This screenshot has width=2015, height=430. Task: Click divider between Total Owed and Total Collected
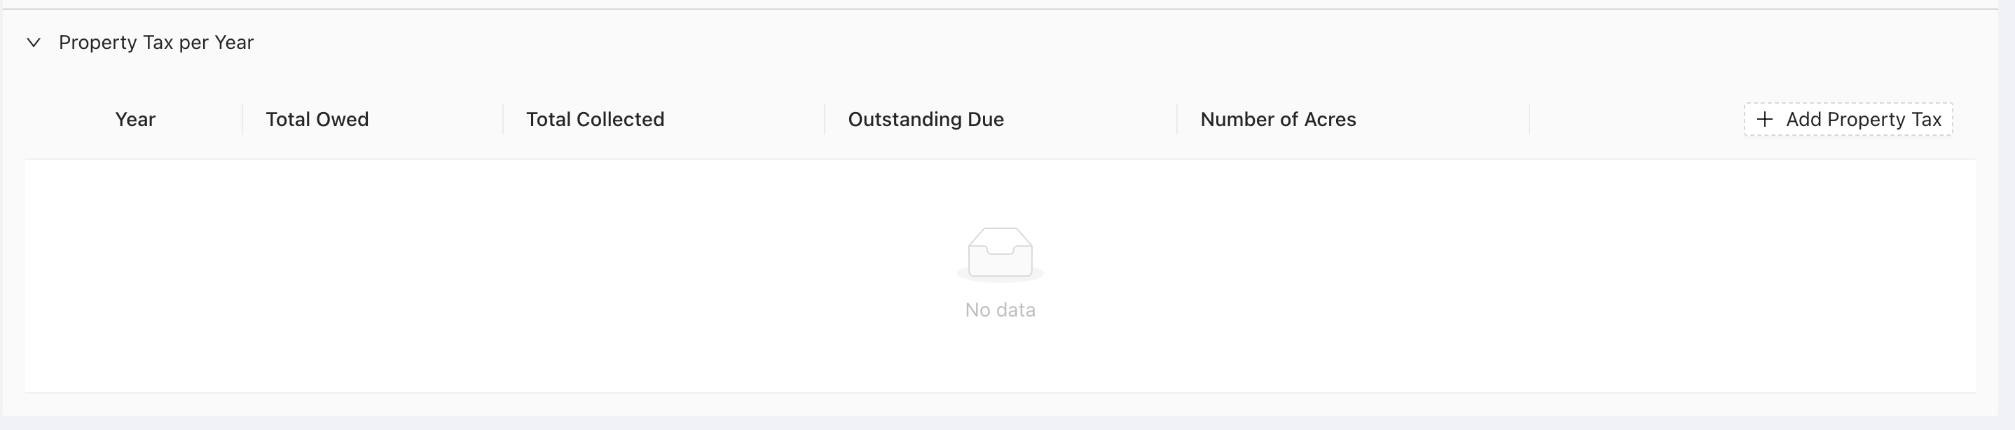503,119
